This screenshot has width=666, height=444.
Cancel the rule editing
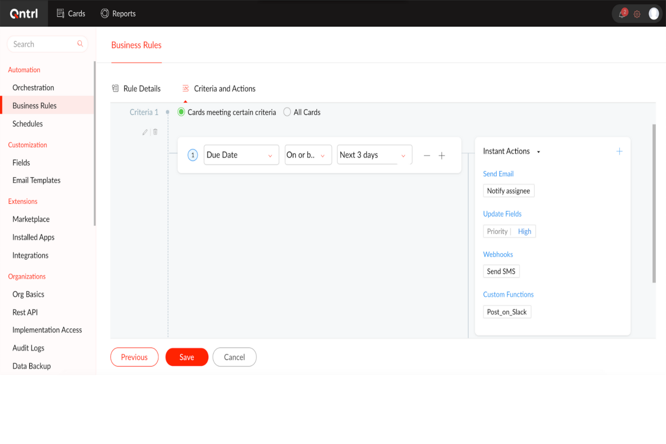[x=234, y=357]
